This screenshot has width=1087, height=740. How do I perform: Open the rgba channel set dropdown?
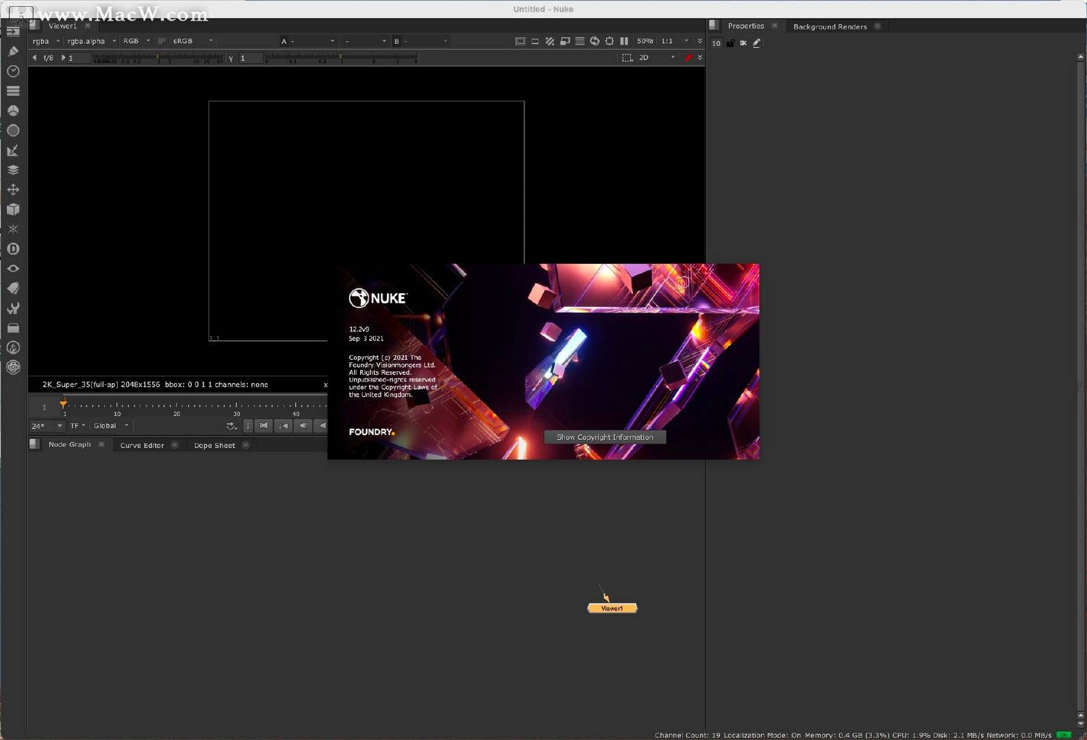coord(46,41)
